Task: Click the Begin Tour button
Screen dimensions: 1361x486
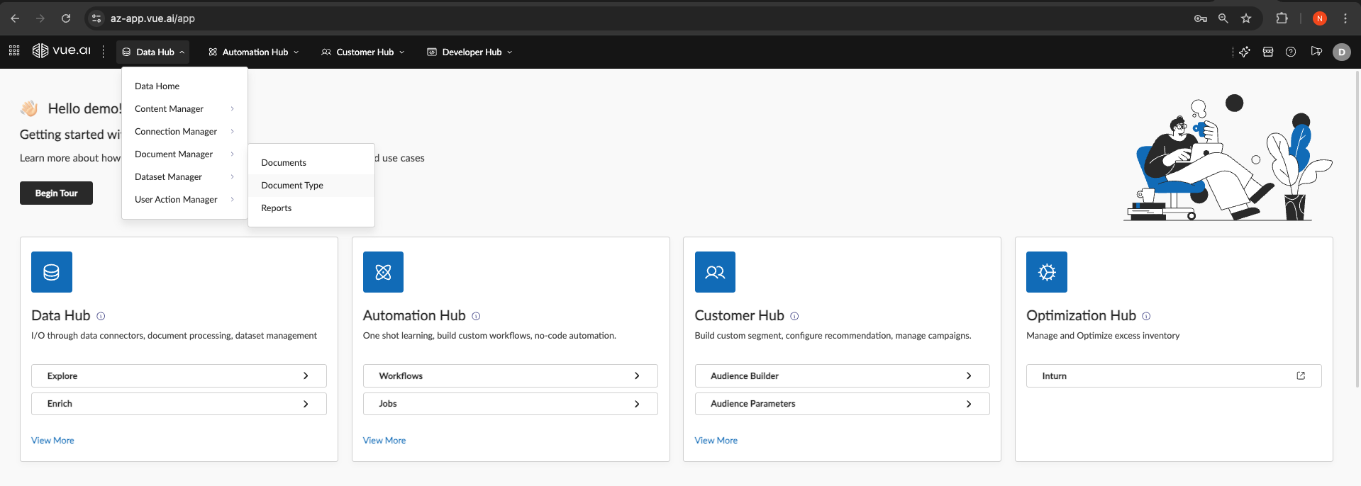Action: click(x=56, y=193)
